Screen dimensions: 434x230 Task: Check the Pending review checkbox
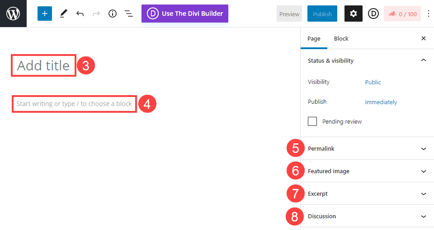[x=312, y=121]
